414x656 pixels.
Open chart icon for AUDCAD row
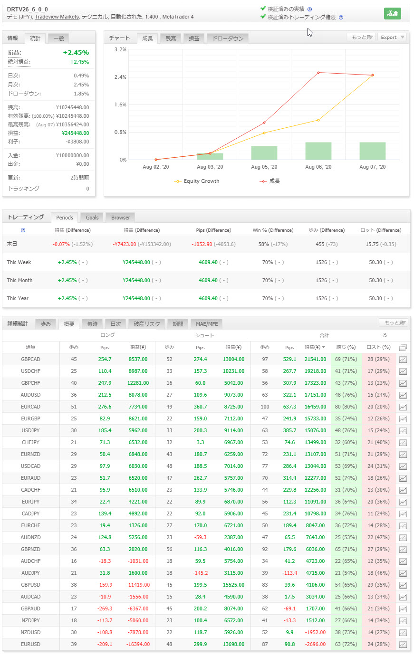click(x=403, y=597)
